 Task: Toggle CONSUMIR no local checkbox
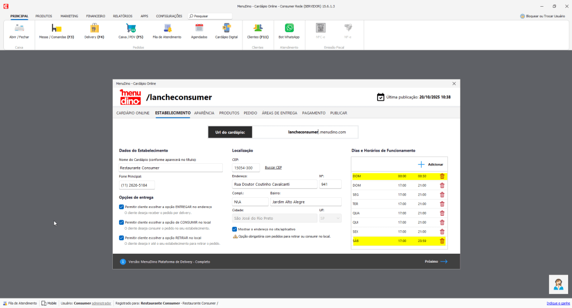coord(121,222)
